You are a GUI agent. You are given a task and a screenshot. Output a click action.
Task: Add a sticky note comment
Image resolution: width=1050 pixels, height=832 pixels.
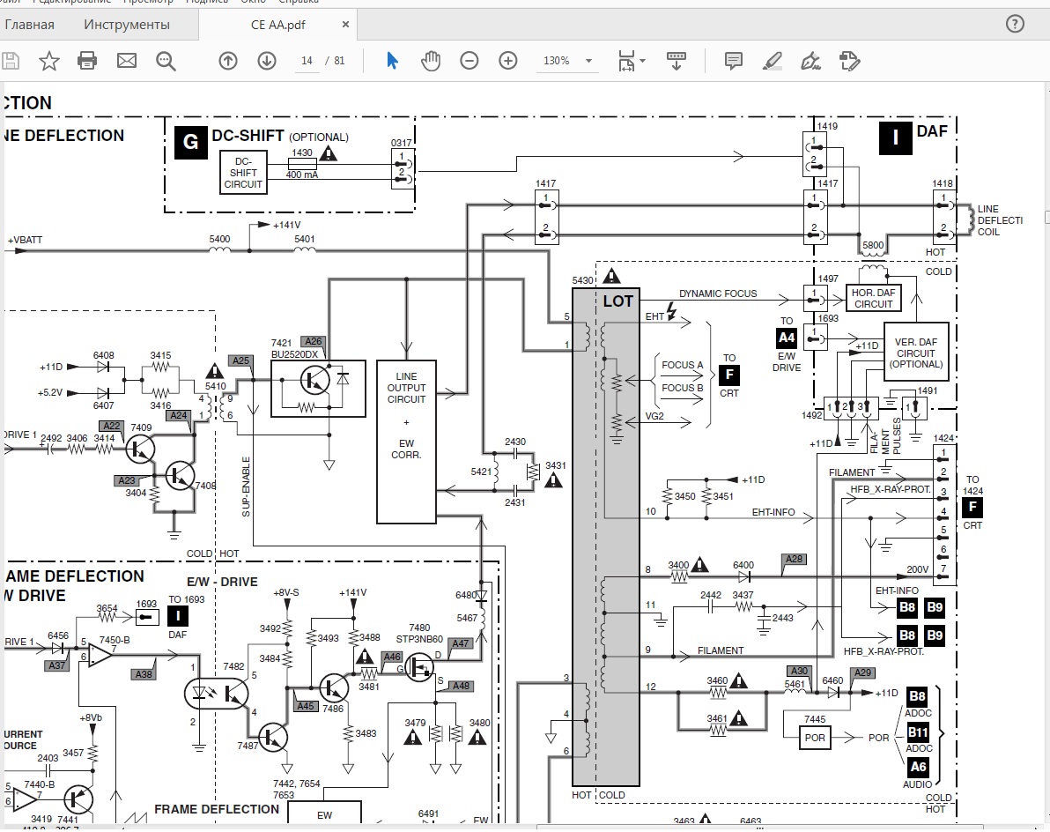pos(733,61)
